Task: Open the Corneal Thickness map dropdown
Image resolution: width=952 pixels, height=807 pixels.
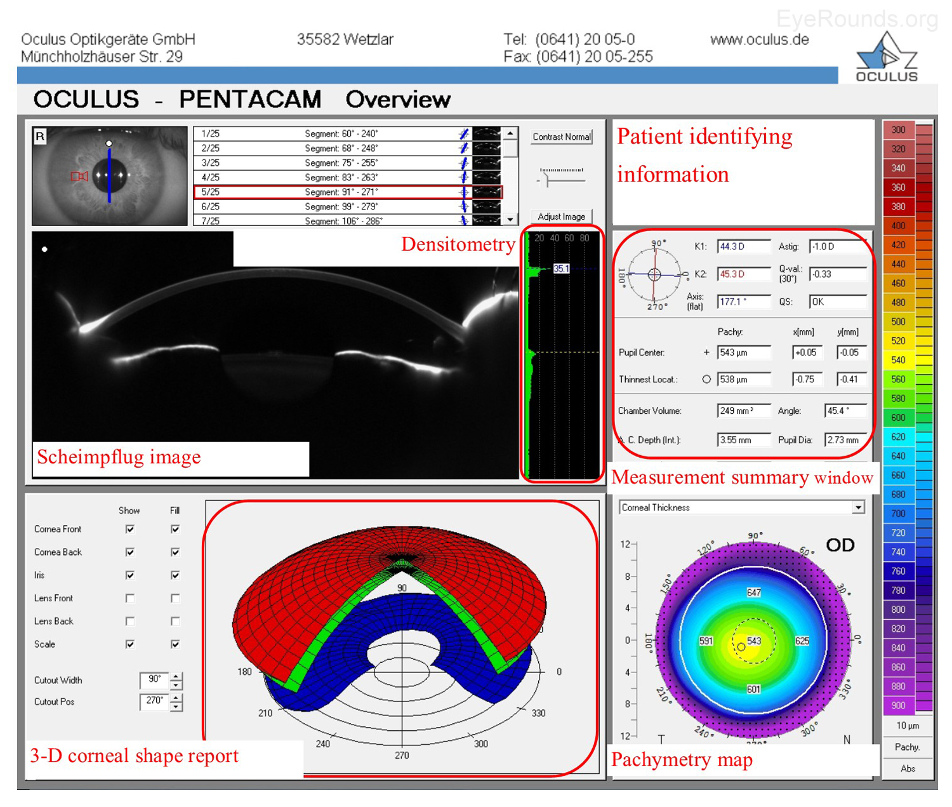Action: pyautogui.click(x=858, y=507)
